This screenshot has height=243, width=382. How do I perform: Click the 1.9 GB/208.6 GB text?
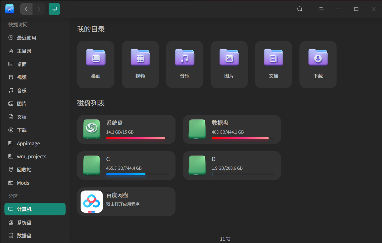click(227, 168)
